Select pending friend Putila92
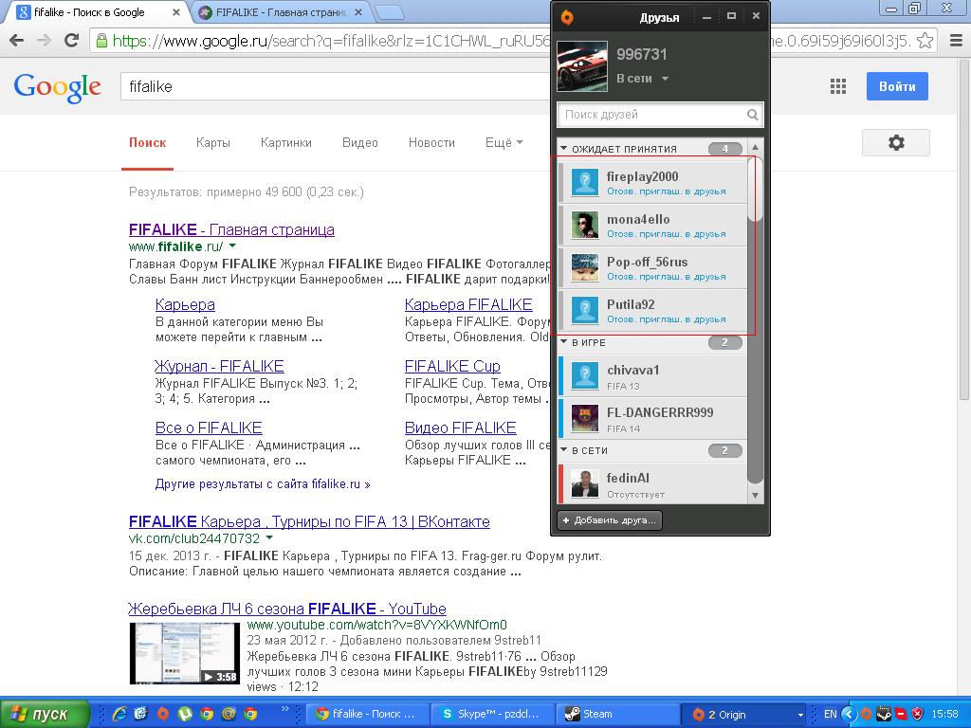The width and height of the screenshot is (971, 728). pyautogui.click(x=652, y=311)
